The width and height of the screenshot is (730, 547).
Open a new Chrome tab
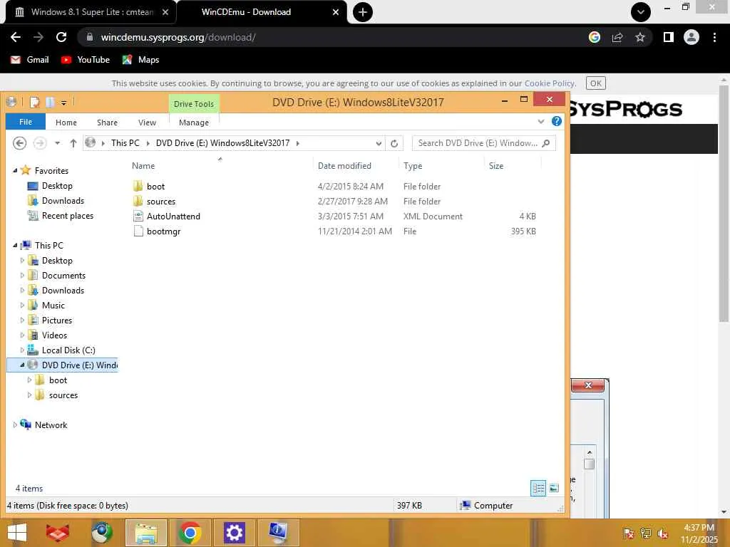tap(363, 12)
